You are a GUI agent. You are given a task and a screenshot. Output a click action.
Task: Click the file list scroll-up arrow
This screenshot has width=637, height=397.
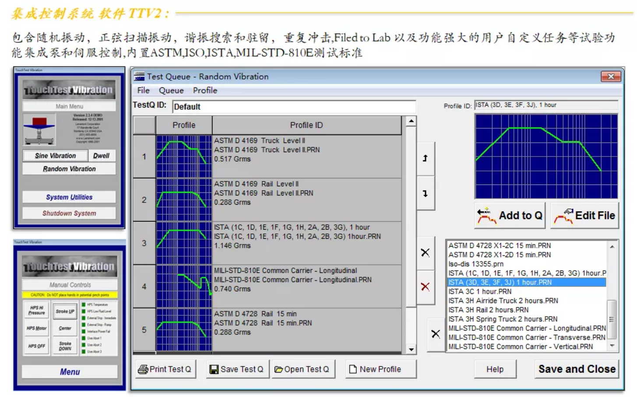[612, 247]
